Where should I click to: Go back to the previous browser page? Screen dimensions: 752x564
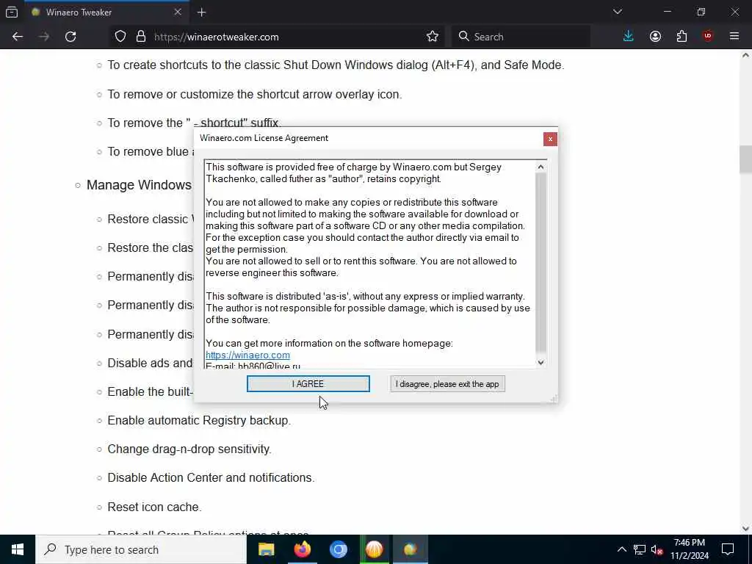tap(18, 37)
